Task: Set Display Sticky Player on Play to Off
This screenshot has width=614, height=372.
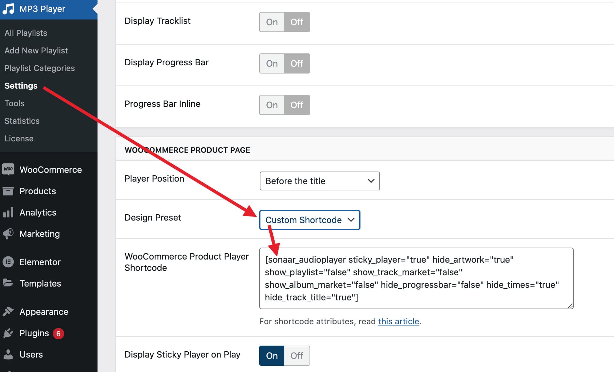Action: [x=297, y=356]
